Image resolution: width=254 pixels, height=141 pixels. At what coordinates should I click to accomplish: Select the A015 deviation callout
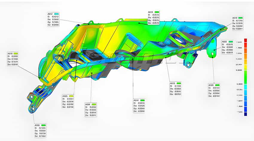[176, 89]
